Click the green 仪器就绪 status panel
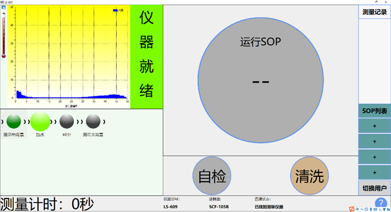 tap(146, 54)
